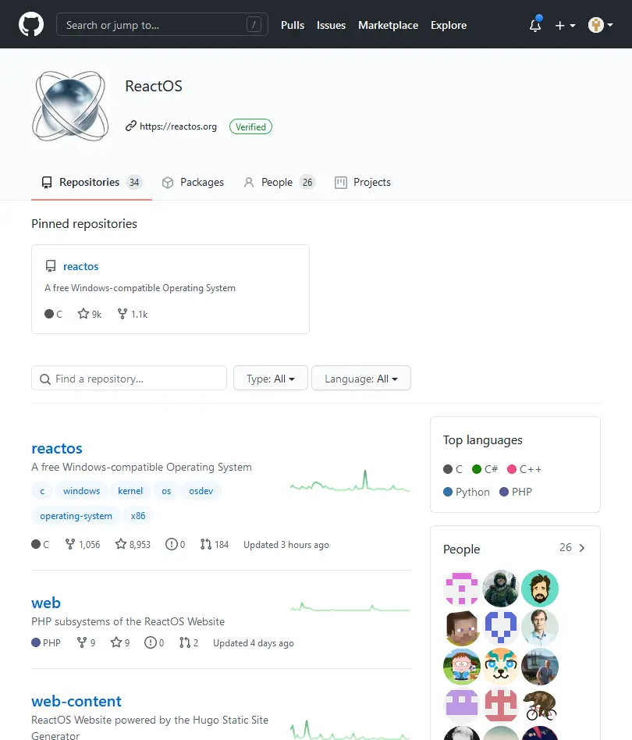Filter by C in Top languages
The image size is (632, 740).
click(453, 470)
